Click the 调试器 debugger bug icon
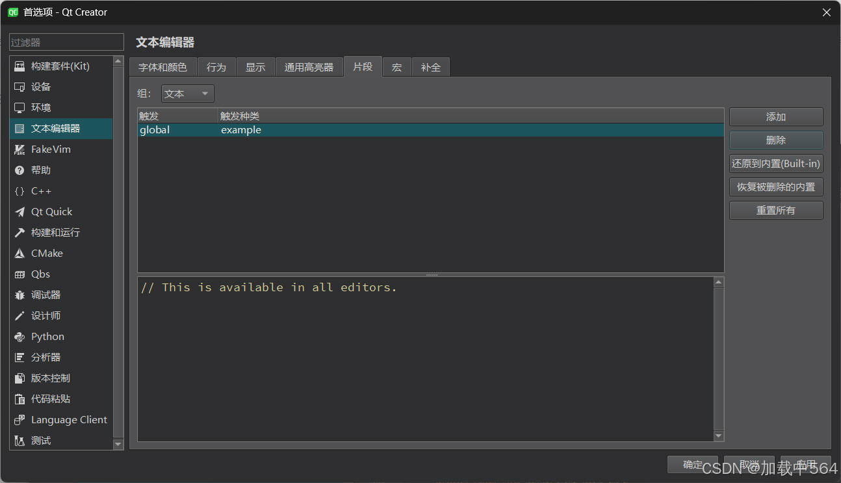 (19, 295)
